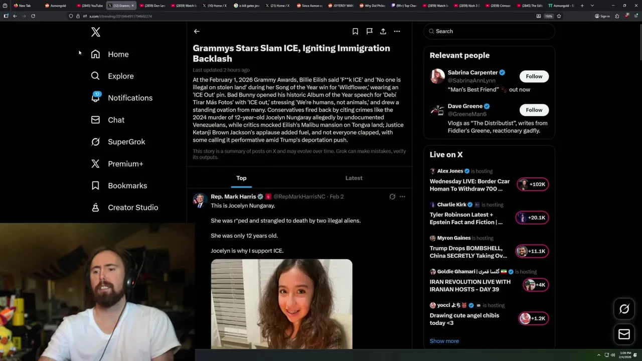This screenshot has width=642, height=361.
Task: Join Alex Jones live +102K listeners
Action: (x=533, y=185)
